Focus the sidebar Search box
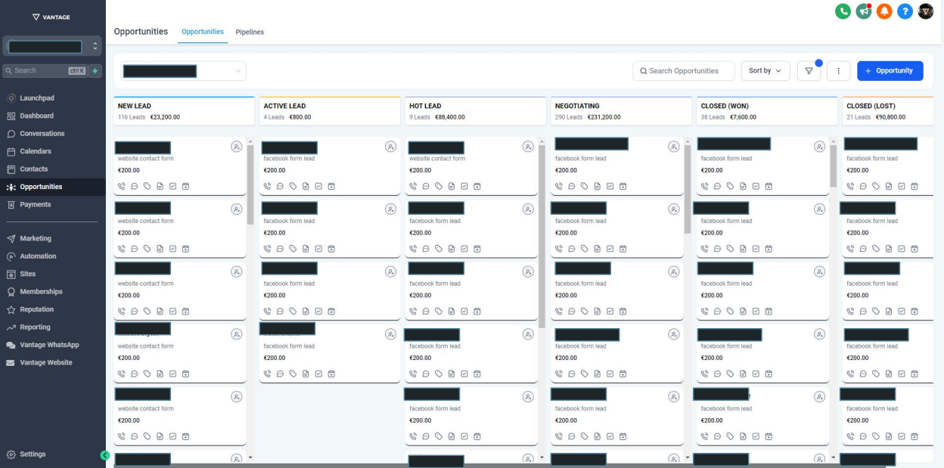The width and height of the screenshot is (944, 468). point(44,70)
